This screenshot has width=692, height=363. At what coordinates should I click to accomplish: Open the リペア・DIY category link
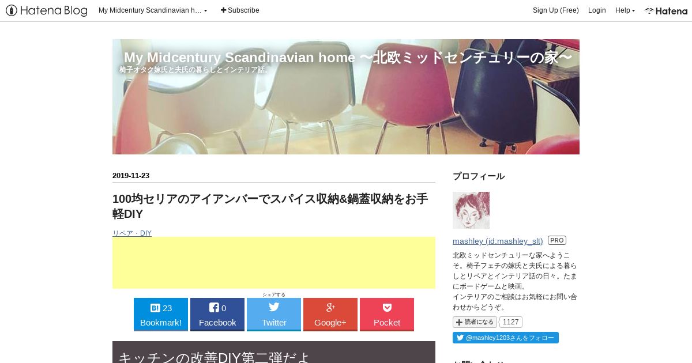(132, 233)
